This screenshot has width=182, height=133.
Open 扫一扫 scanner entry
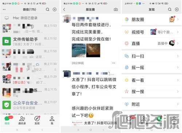(x=152, y=56)
